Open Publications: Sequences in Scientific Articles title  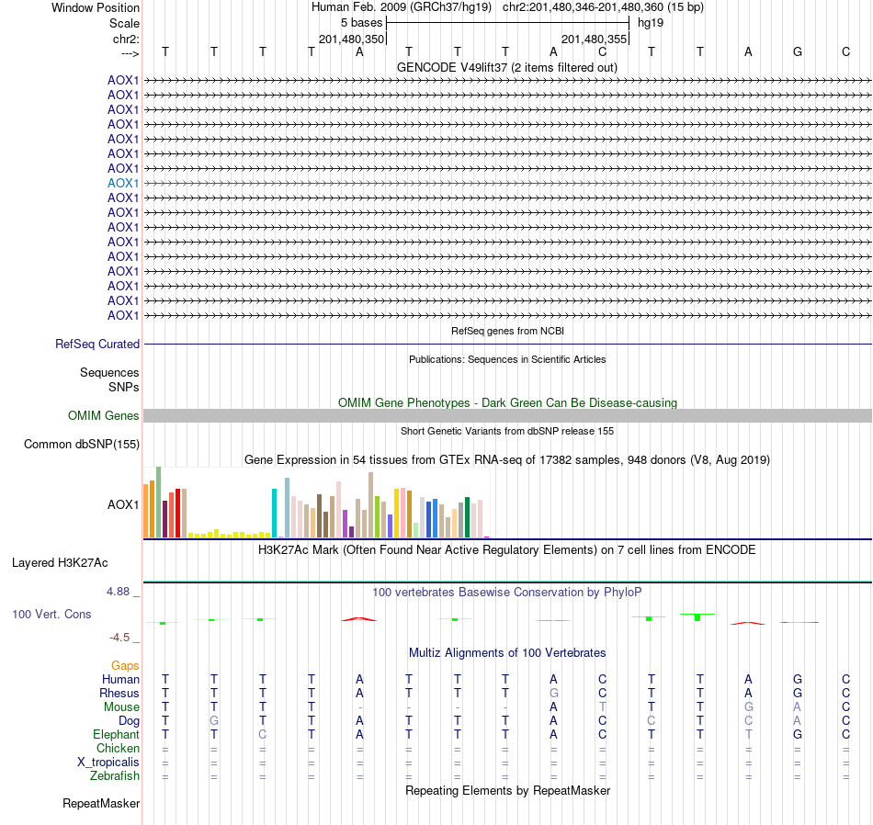coord(507,359)
